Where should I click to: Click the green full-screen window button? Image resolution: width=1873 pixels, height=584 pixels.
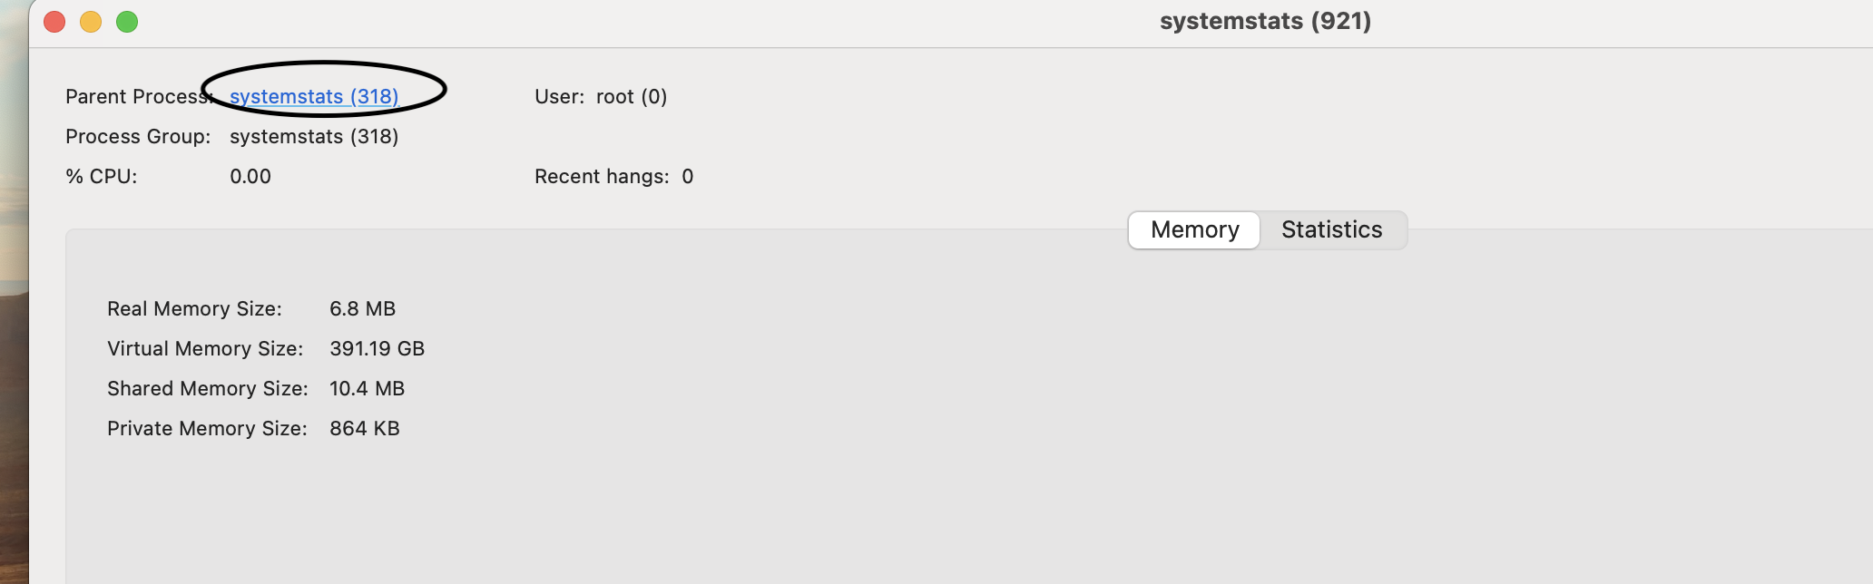127,21
